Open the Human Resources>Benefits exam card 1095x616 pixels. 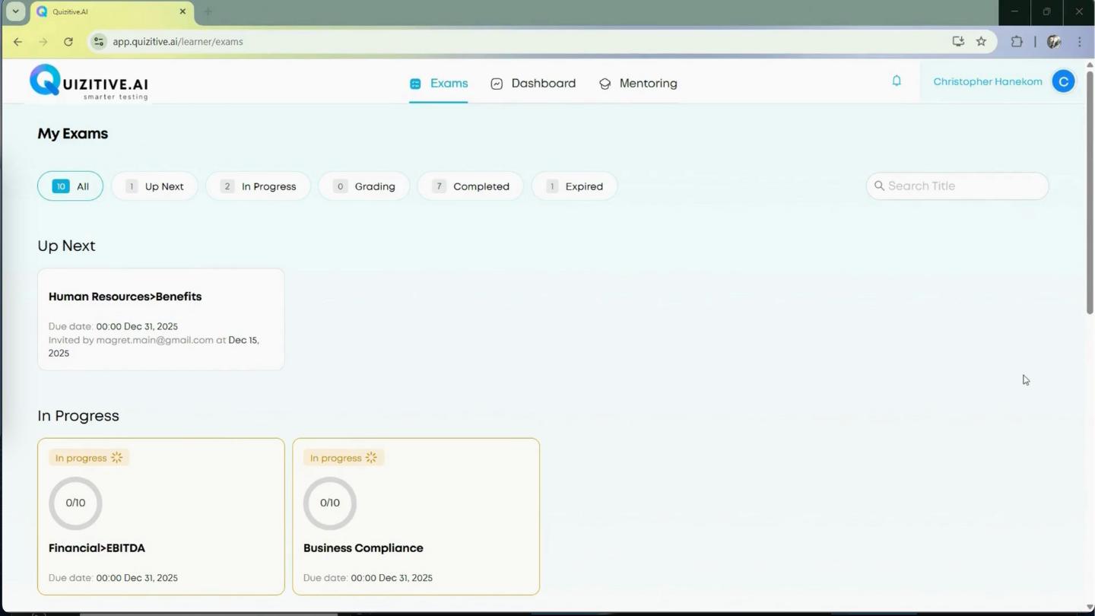coord(160,319)
